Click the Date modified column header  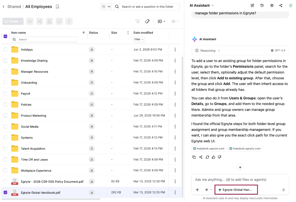(x=143, y=33)
